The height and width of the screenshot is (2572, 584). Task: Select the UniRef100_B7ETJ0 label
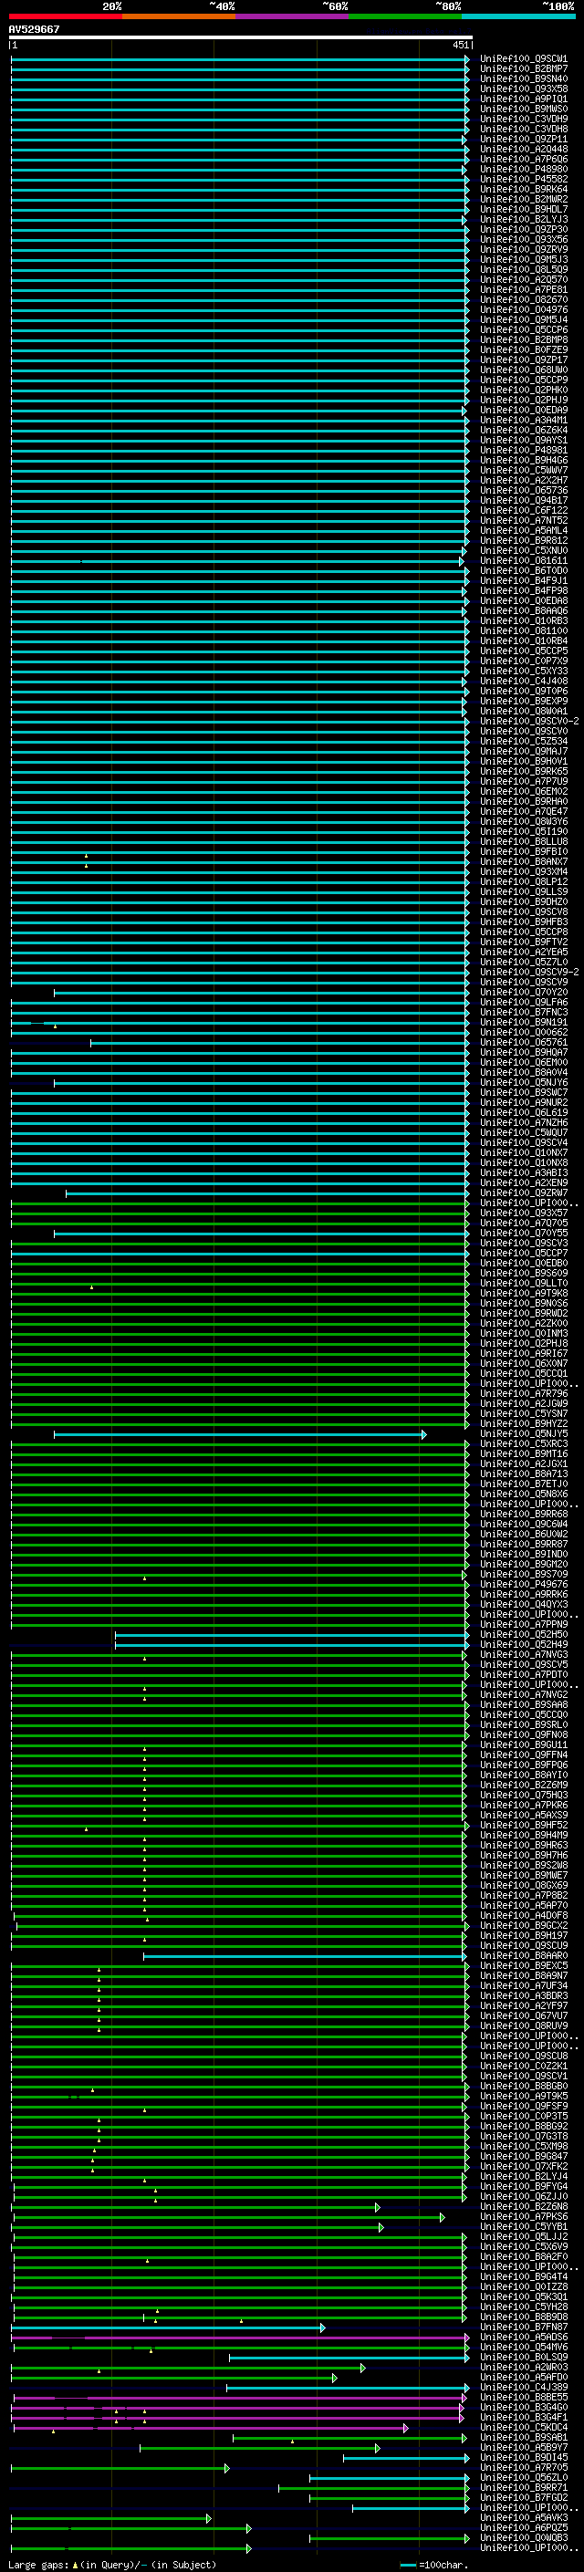pos(523,1484)
